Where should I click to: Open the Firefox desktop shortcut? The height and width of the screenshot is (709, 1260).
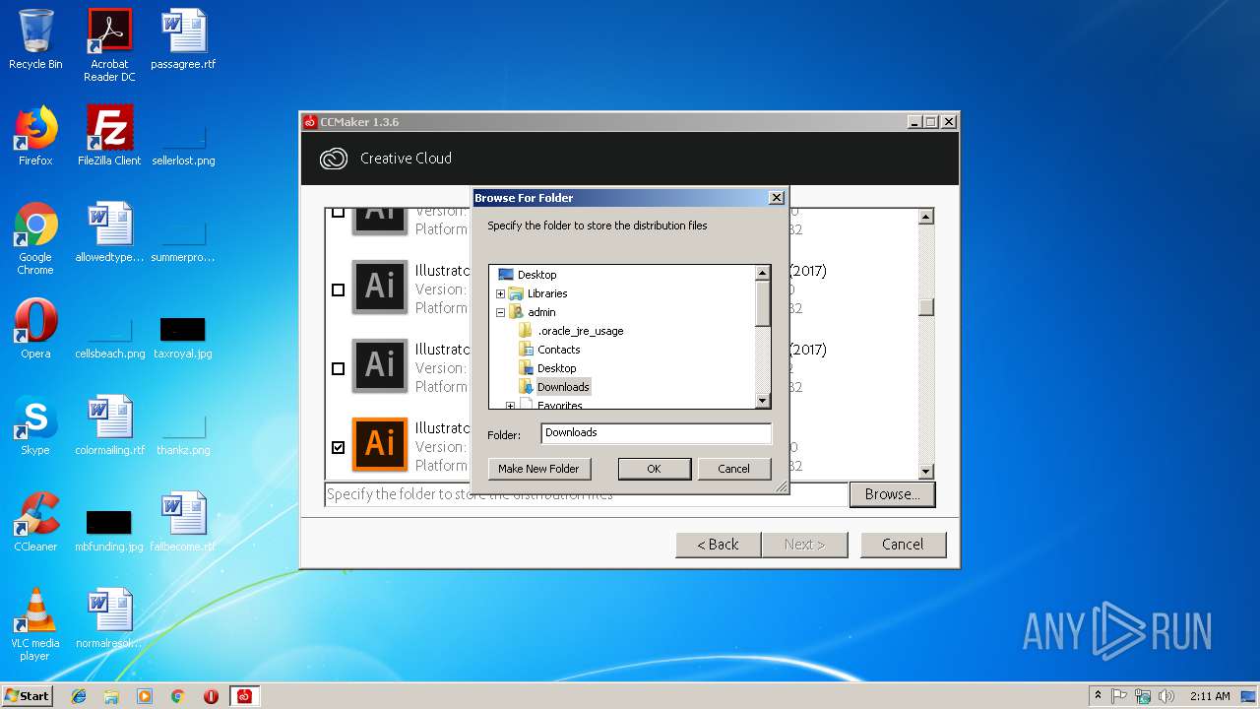[35, 136]
